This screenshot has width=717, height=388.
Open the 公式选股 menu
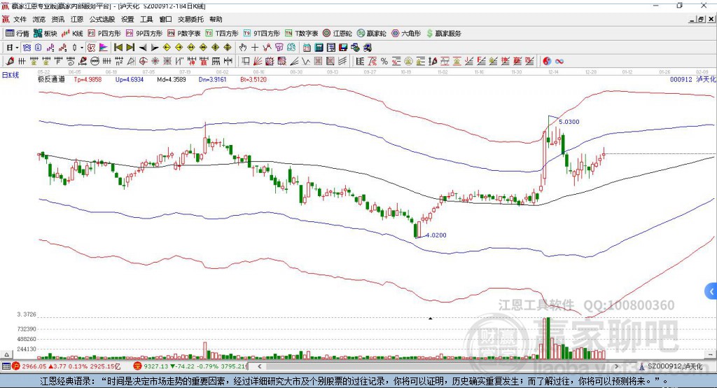click(x=102, y=19)
